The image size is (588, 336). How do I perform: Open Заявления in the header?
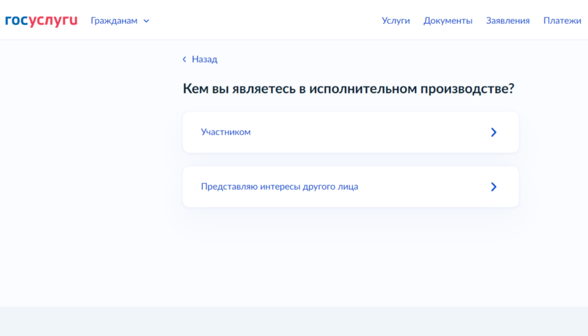point(508,21)
